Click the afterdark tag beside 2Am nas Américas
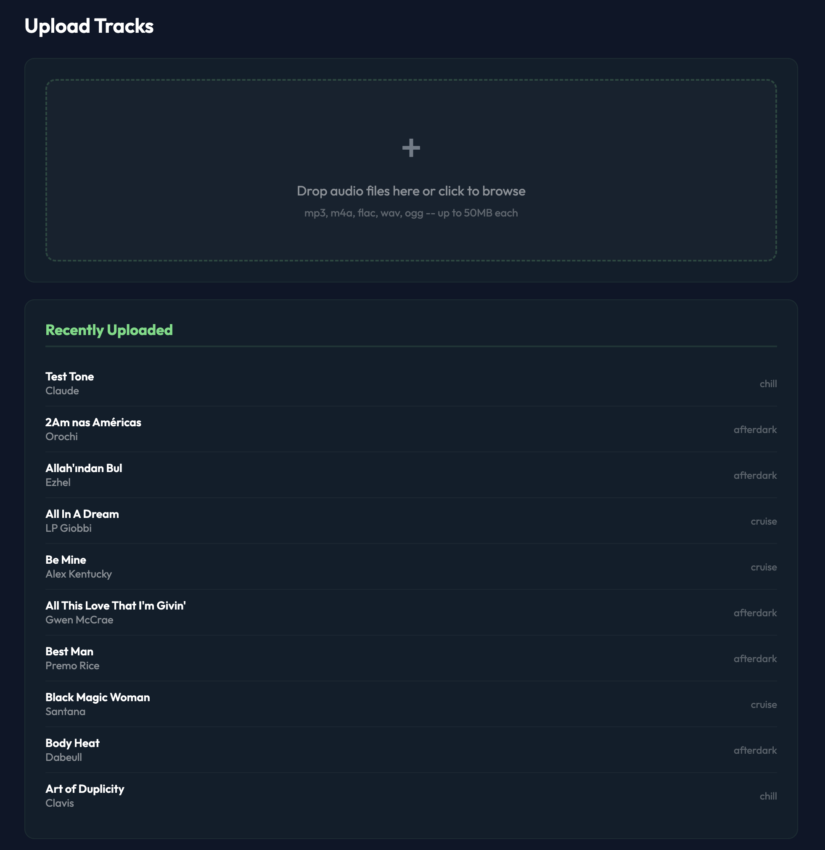 756,430
